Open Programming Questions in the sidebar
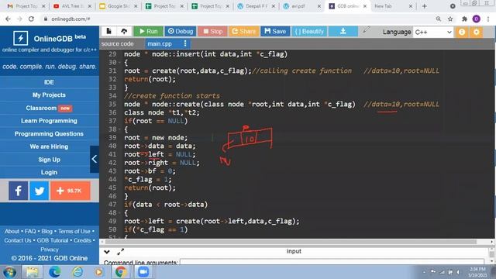 tap(49, 134)
